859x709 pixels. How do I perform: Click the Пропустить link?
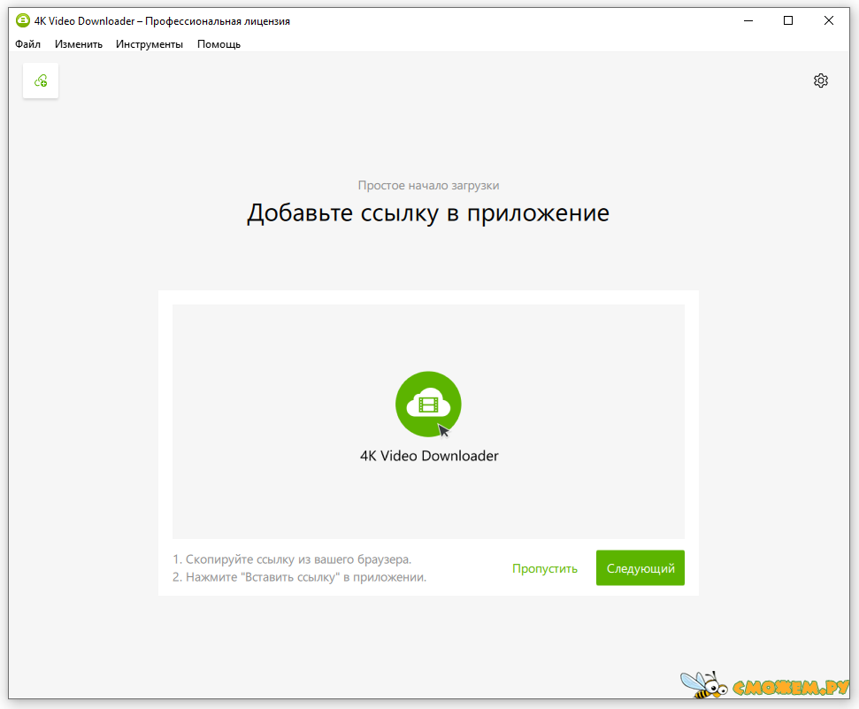[545, 568]
